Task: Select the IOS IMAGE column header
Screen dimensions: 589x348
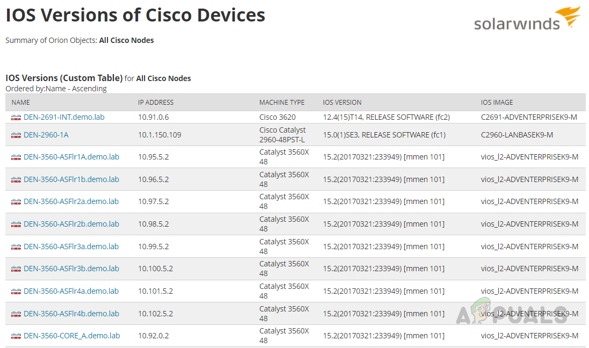Action: (497, 102)
